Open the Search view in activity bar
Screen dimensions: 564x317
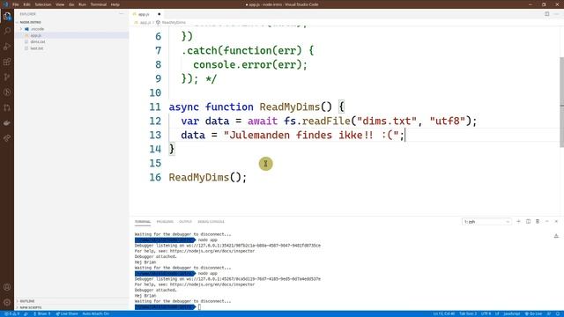click(7, 31)
